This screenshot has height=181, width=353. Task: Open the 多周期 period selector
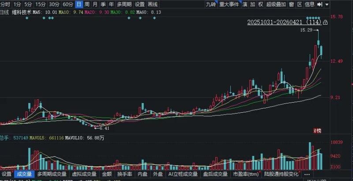(x=124, y=4)
